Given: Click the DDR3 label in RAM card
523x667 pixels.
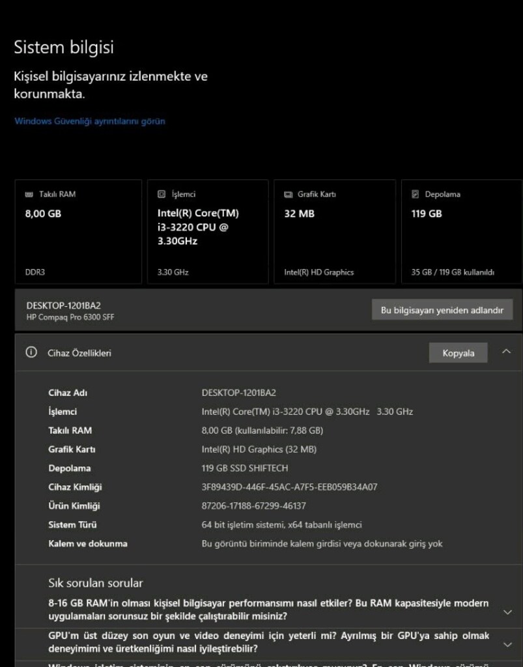Looking at the screenshot, I should 35,272.
